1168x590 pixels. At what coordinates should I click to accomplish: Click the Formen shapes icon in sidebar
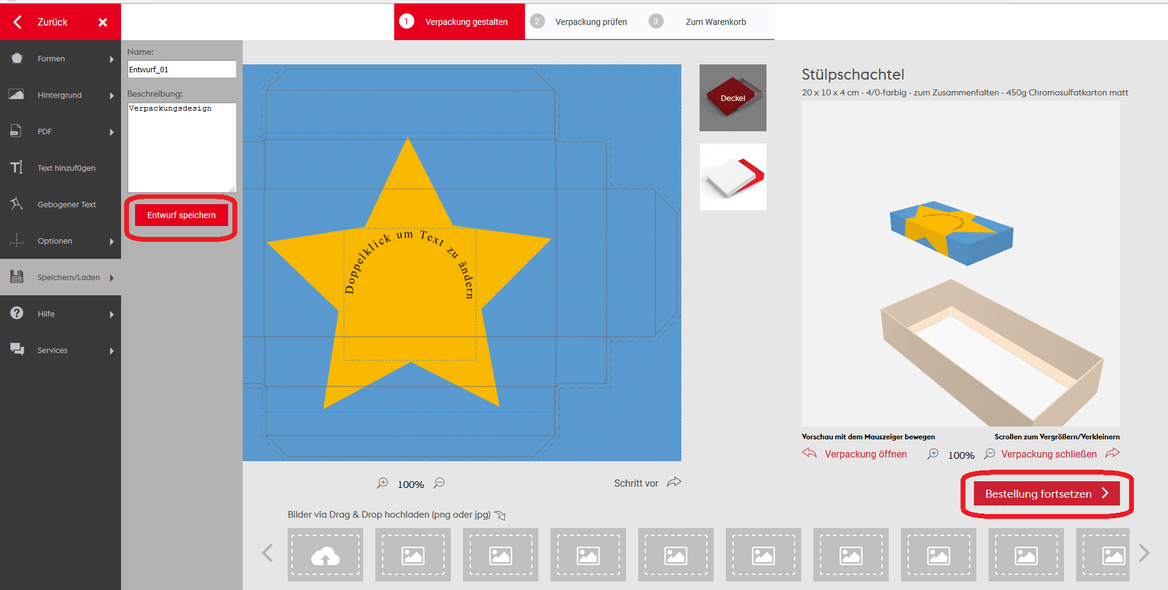tap(17, 58)
